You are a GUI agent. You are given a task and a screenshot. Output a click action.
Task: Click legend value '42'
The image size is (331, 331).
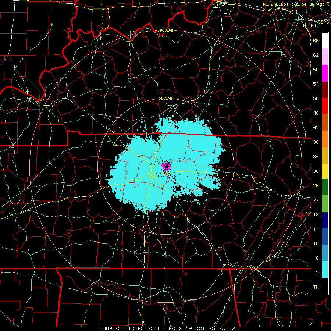316,127
